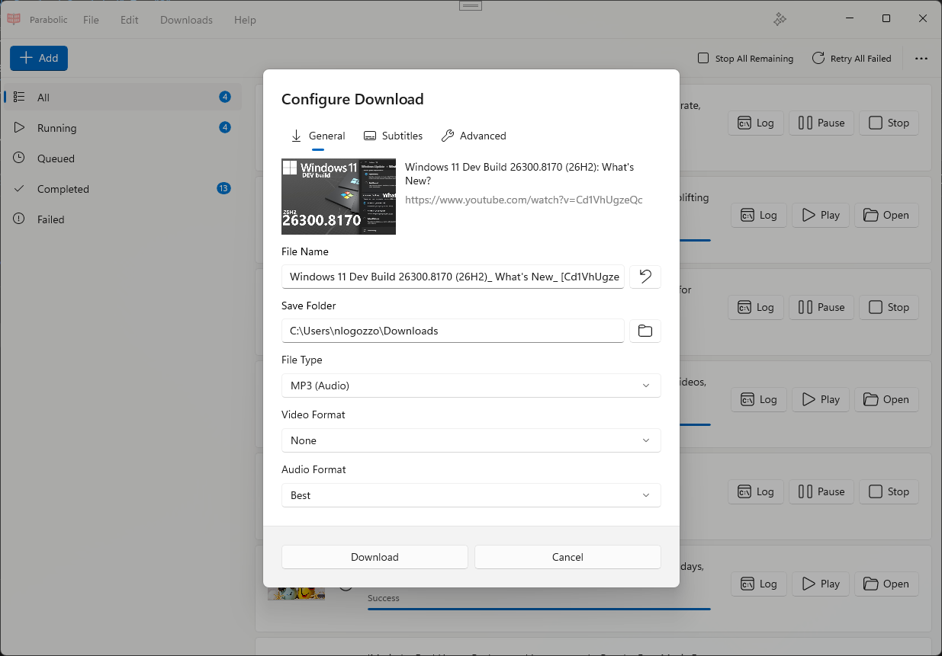The height and width of the screenshot is (656, 942).
Task: Open Log for the row ending 'plifting'
Action: (758, 215)
